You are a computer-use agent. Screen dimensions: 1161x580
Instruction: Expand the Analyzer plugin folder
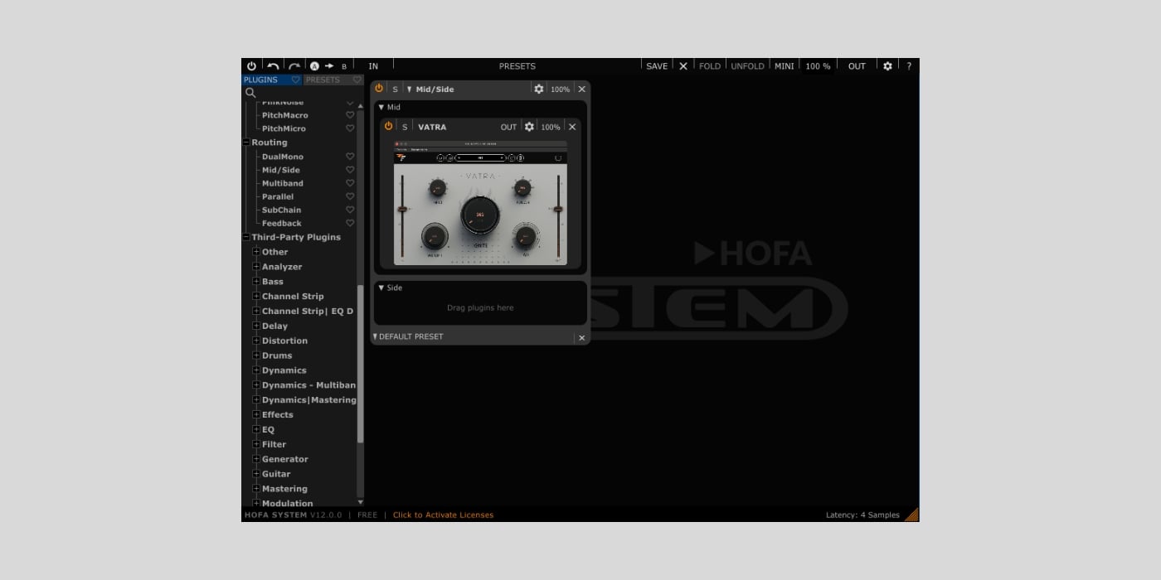pyautogui.click(x=256, y=267)
